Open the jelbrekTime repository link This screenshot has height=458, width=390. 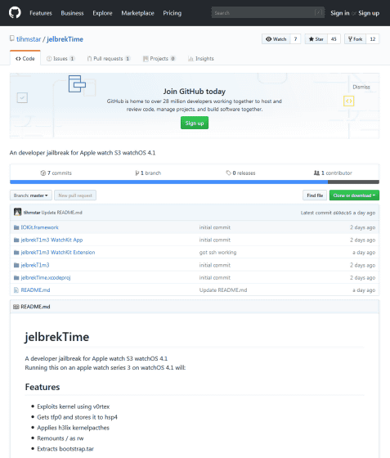click(65, 39)
